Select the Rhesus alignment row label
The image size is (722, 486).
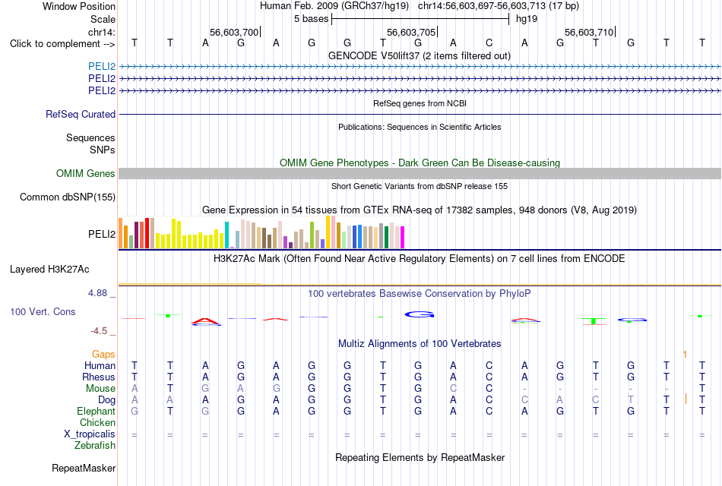[x=99, y=377]
